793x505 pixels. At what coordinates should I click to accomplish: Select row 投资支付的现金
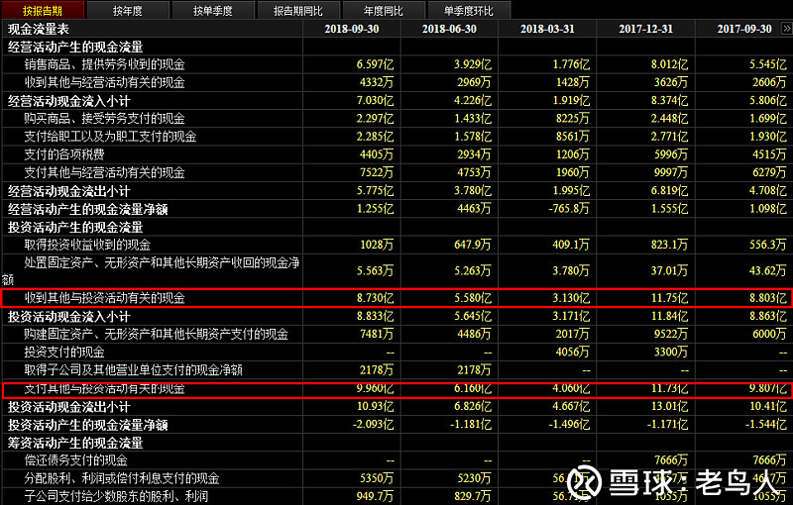pos(396,352)
